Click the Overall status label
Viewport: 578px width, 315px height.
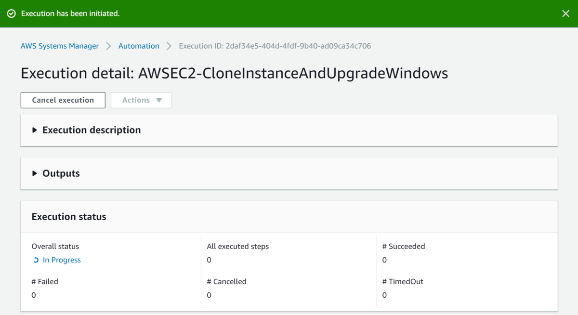point(55,246)
